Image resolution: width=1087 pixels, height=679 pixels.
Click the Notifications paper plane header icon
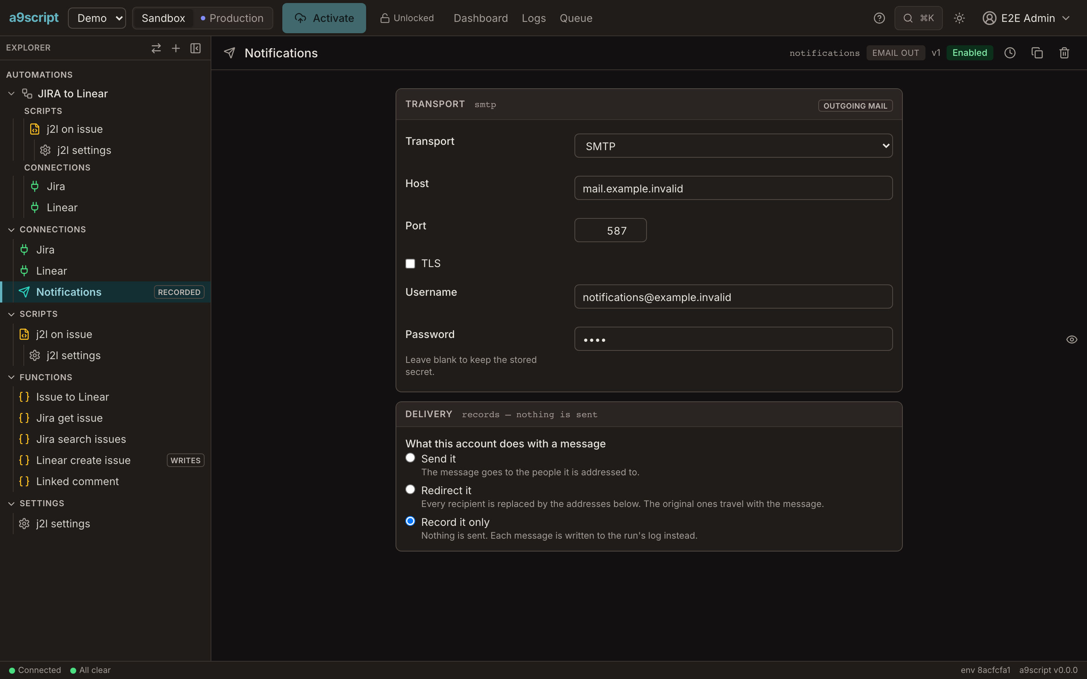click(x=229, y=53)
